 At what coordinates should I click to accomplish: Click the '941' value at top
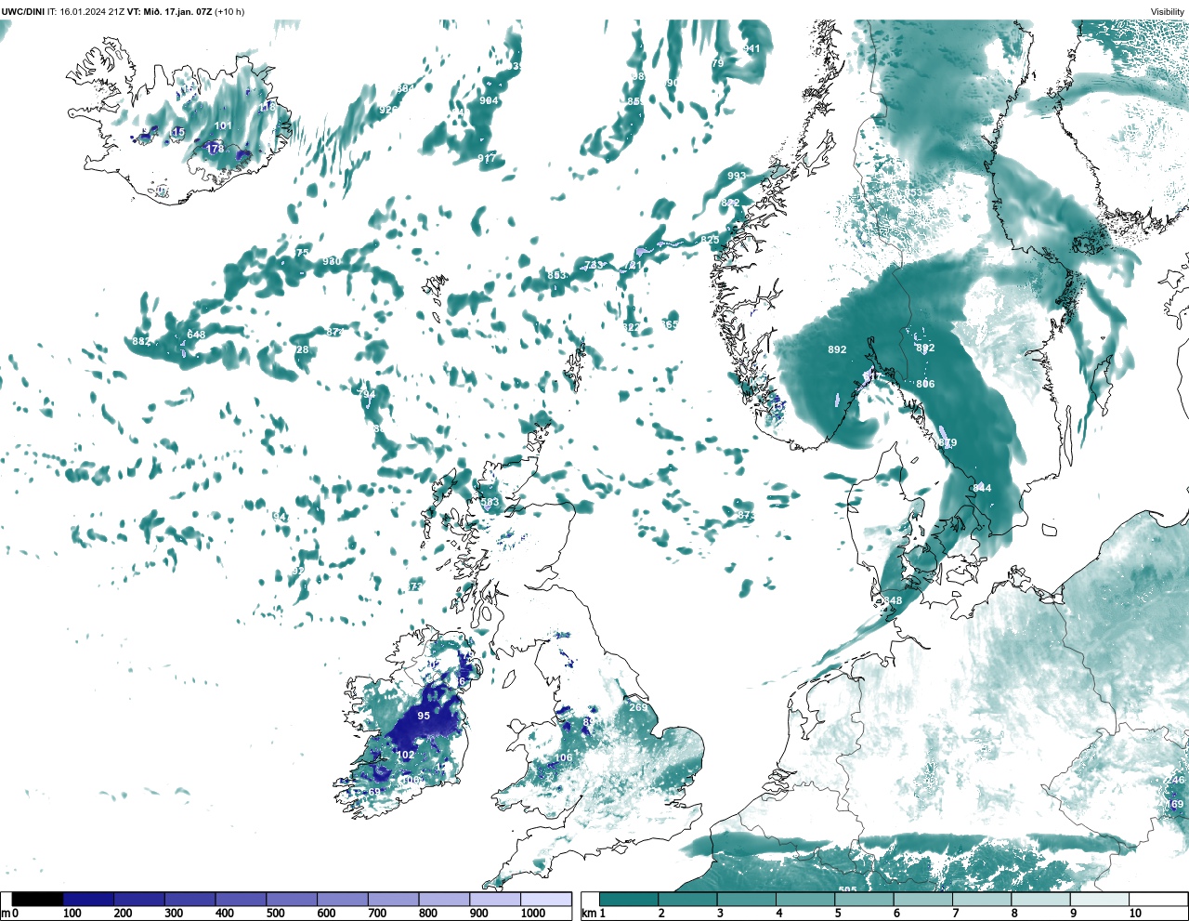[751, 49]
